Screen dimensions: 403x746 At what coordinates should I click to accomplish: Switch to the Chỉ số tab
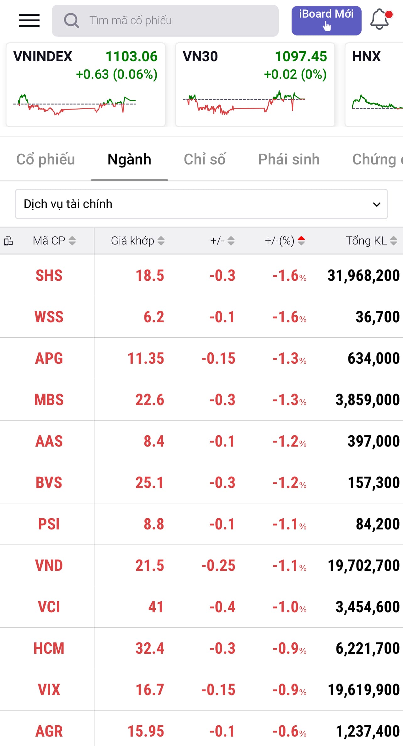[x=204, y=159]
